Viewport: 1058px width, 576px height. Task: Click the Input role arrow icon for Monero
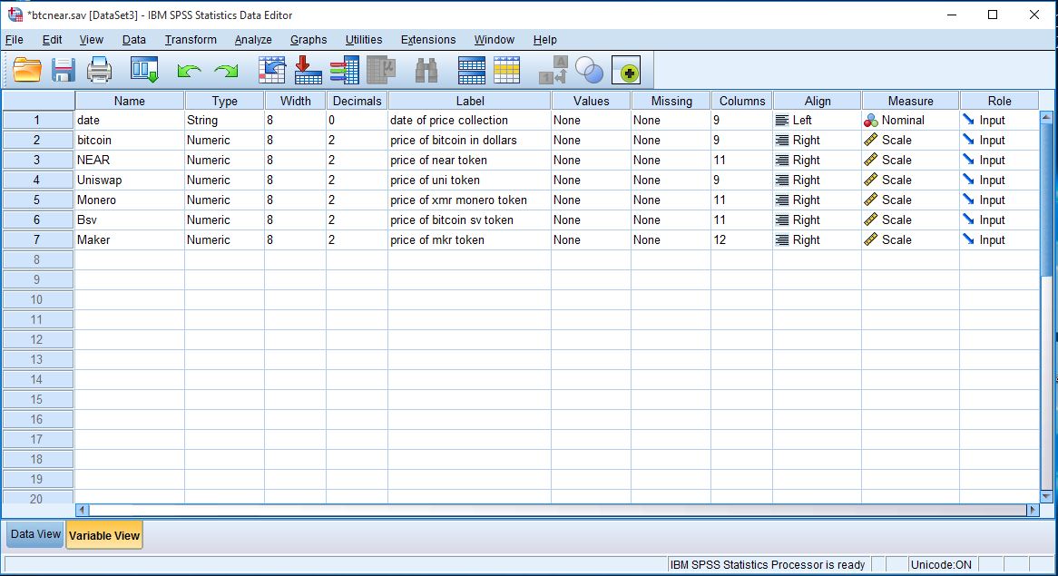(968, 200)
